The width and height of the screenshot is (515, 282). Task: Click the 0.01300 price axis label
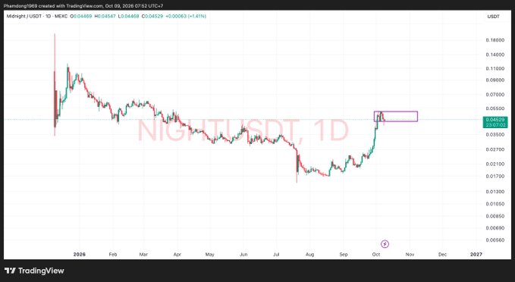pos(495,191)
